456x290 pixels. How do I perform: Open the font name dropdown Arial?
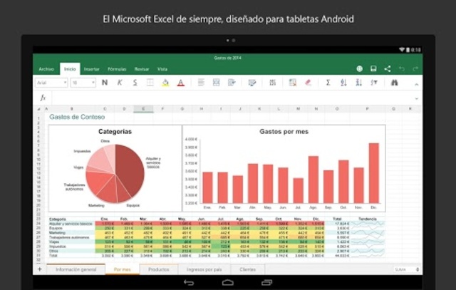coord(51,83)
